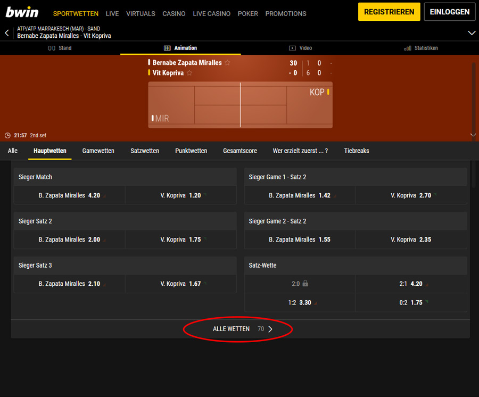Screen dimensions: 479x397
Task: Bet Kopriva 1.75 Sieger Satz 2
Action: click(x=181, y=239)
